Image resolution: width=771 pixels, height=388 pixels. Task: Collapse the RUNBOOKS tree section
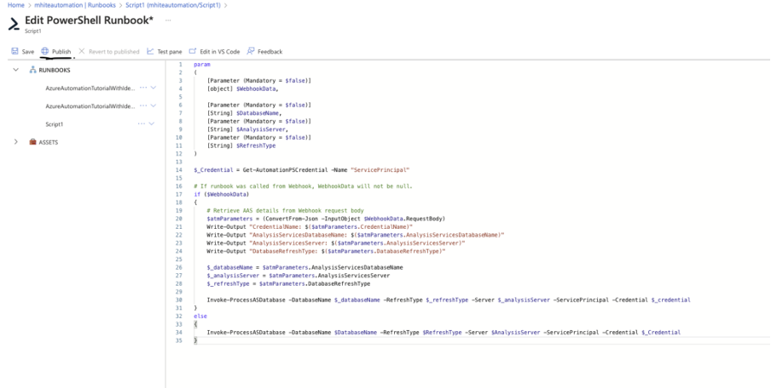coord(15,70)
